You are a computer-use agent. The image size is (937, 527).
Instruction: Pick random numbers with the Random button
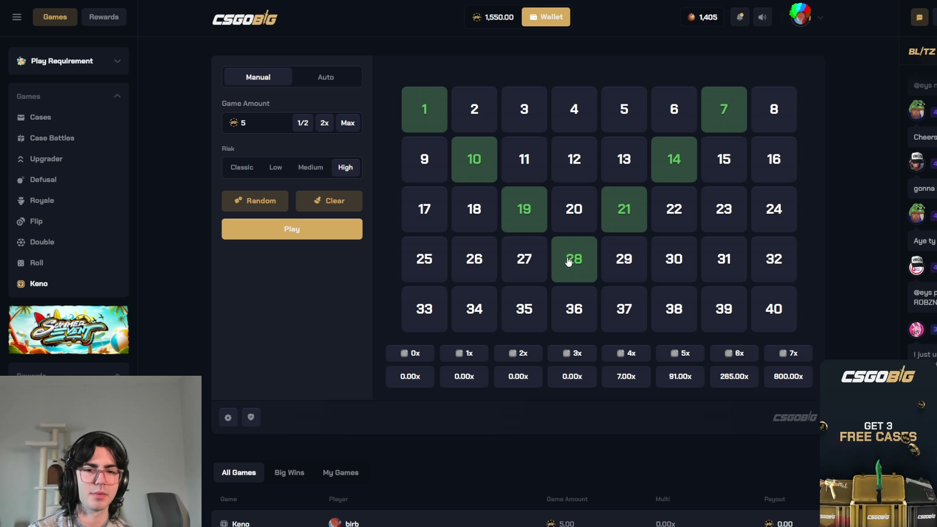[x=255, y=201]
